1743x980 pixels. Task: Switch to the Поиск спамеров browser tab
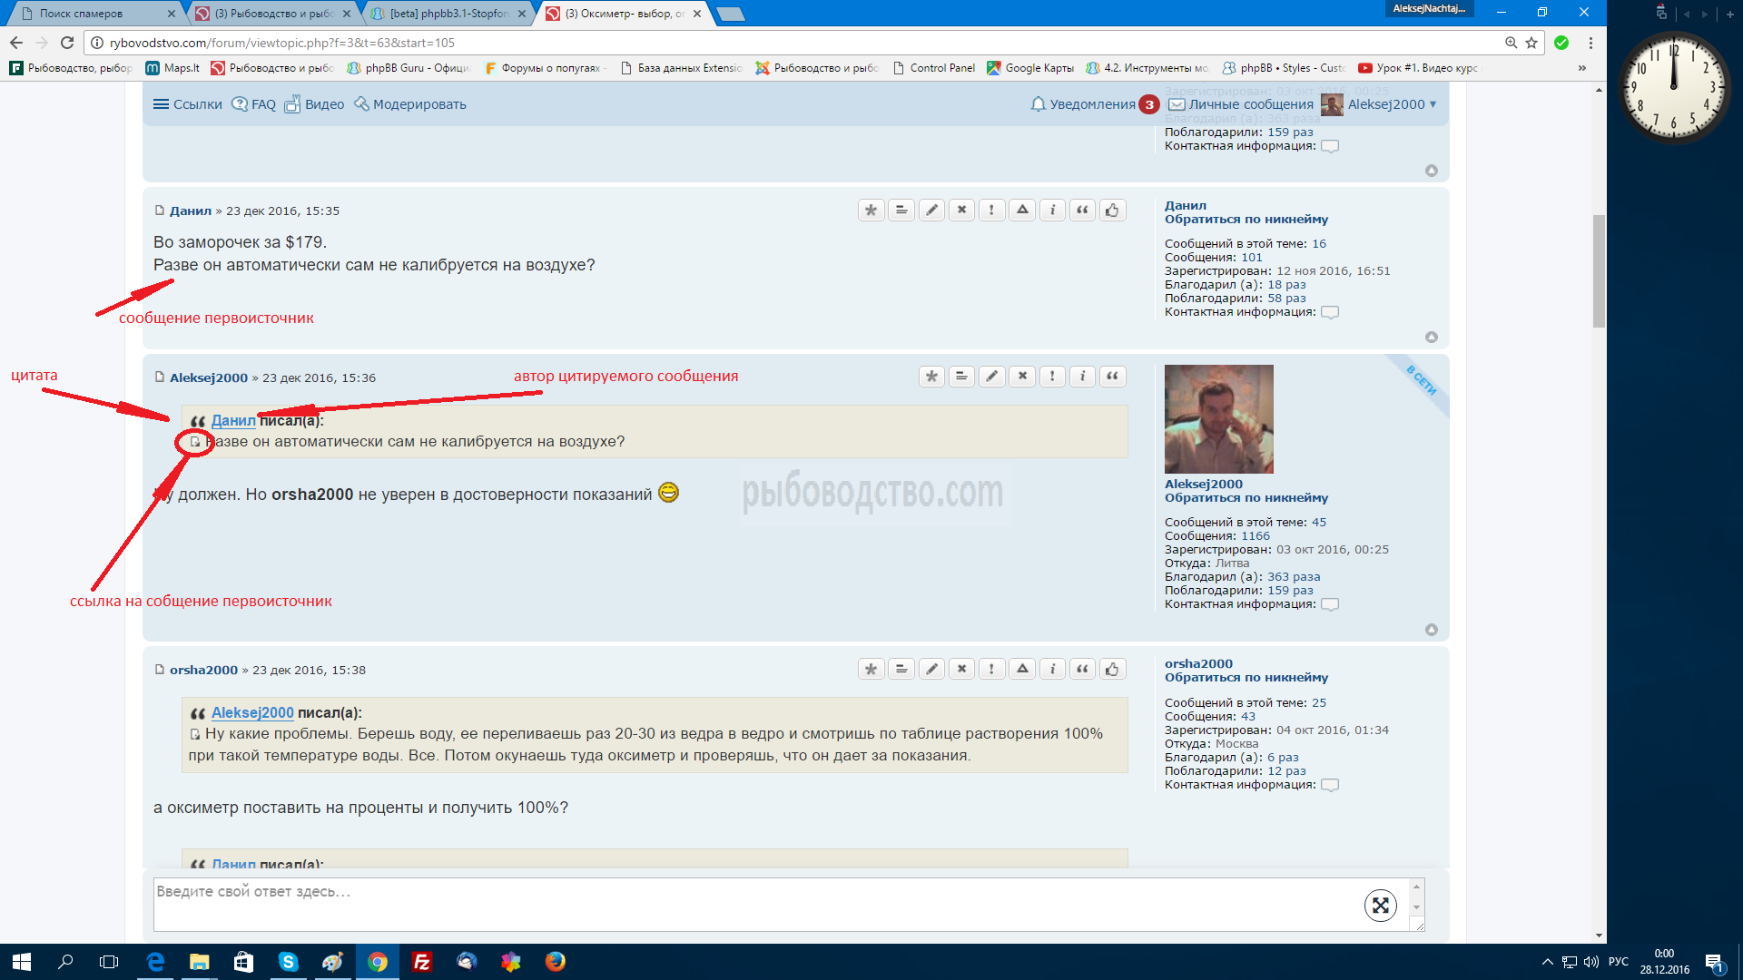click(x=82, y=14)
